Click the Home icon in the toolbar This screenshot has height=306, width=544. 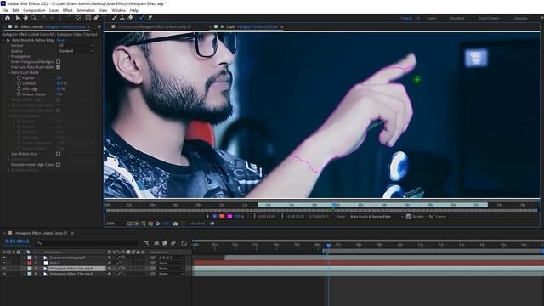[x=8, y=18]
